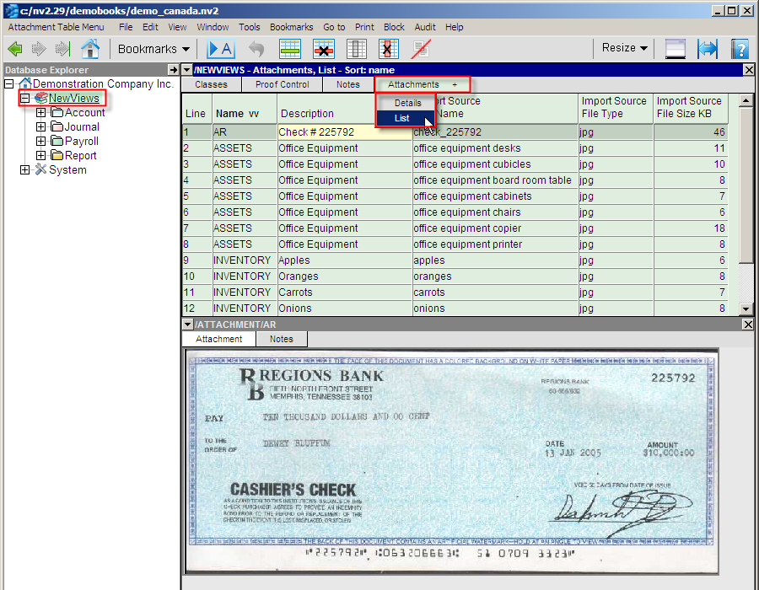
Task: Click the Home house icon
Action: 90,49
